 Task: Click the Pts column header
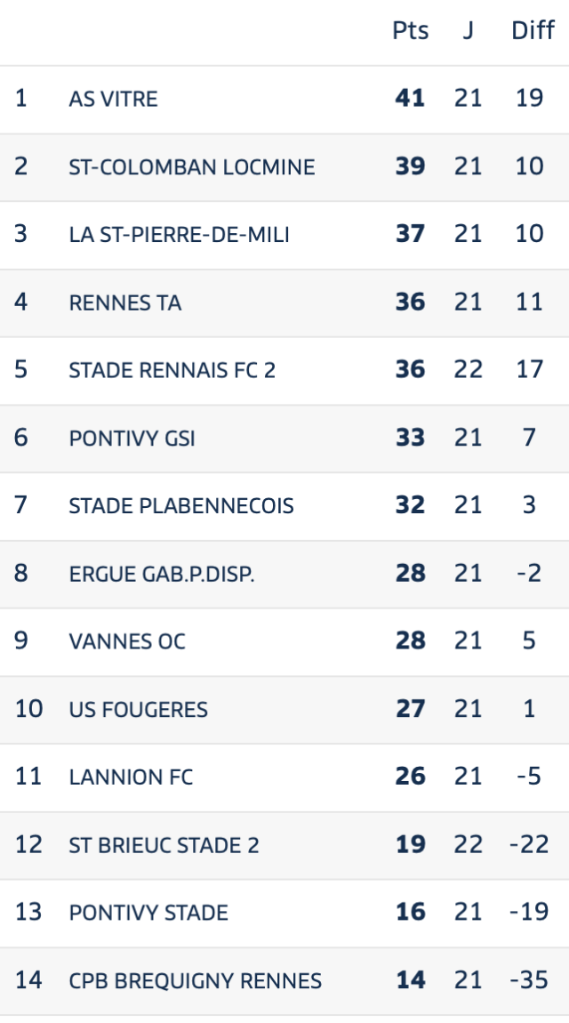click(410, 30)
